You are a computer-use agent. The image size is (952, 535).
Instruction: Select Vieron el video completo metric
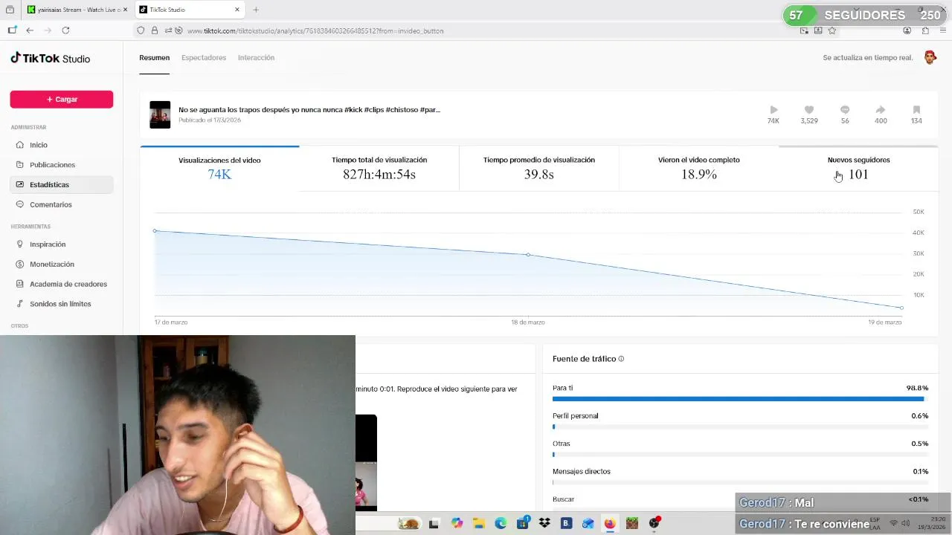pyautogui.click(x=699, y=169)
